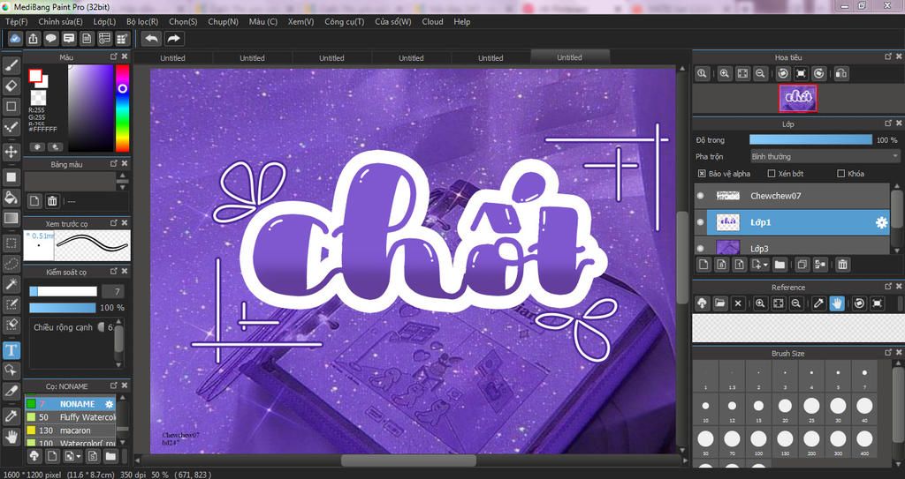
Task: Undock the Hoa tiêu navigator panel
Action: (x=888, y=56)
